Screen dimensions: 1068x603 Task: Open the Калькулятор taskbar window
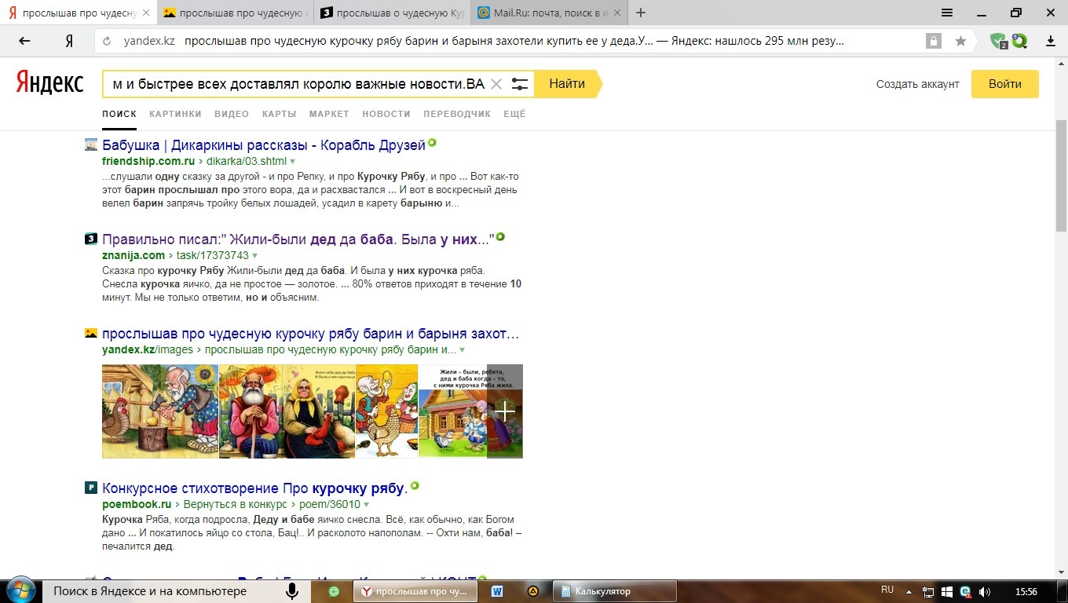(x=614, y=591)
